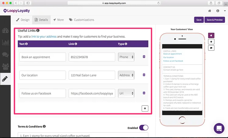Image resolution: width=228 pixels, height=138 pixels.
Task: Switch preview to Android device view
Action: pyautogui.click(x=211, y=42)
